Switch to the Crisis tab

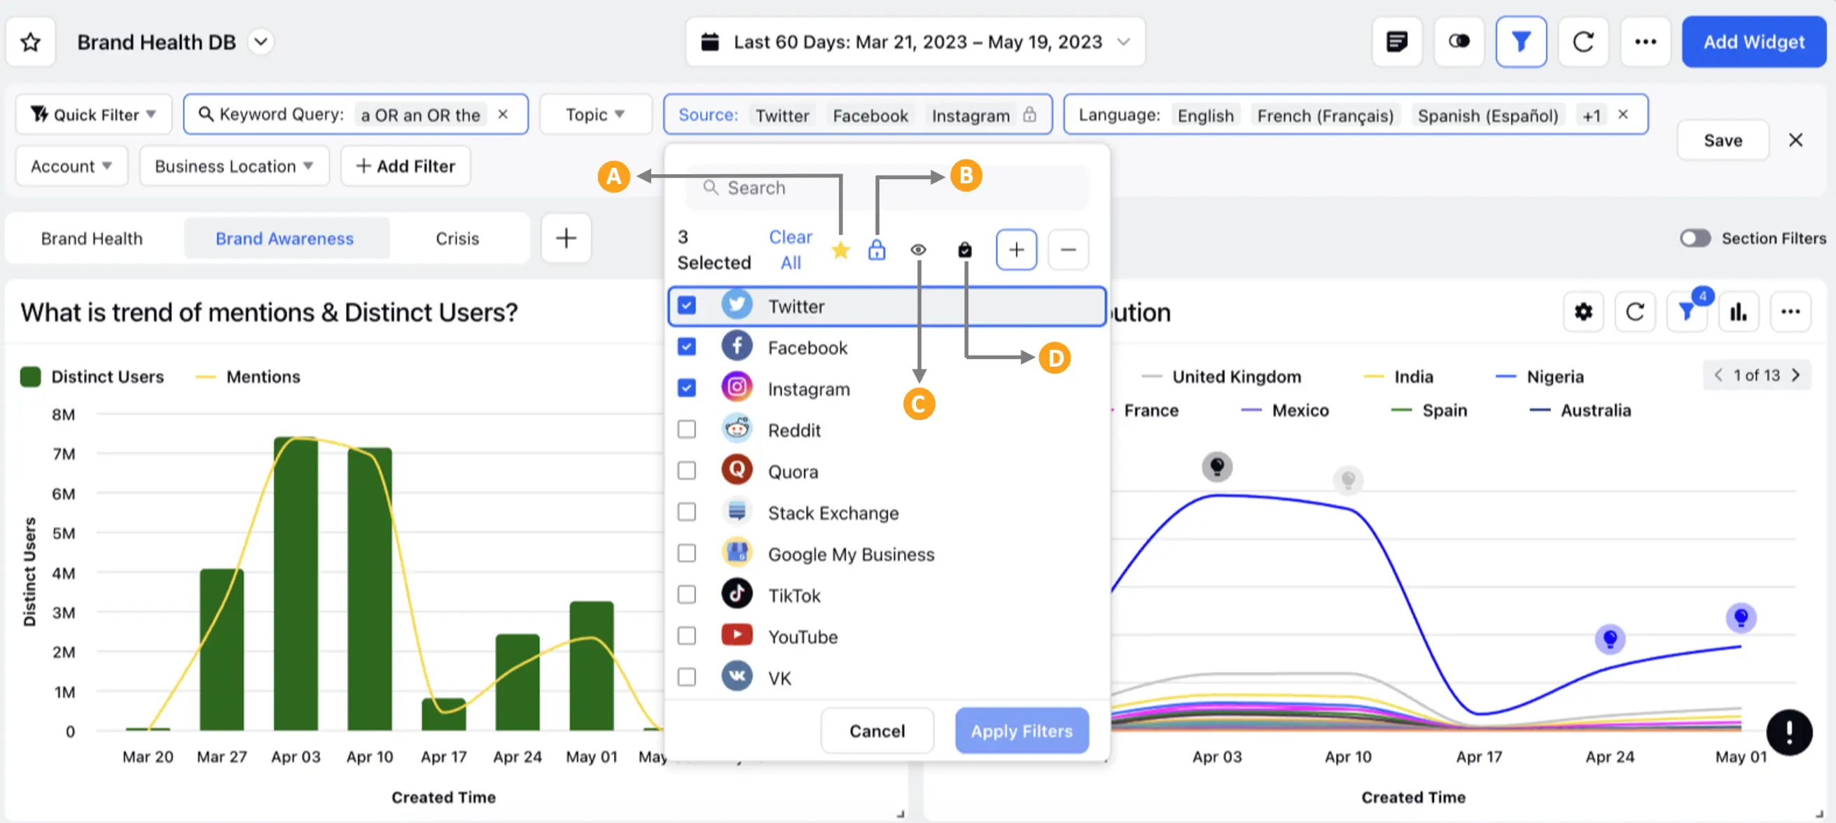(457, 238)
